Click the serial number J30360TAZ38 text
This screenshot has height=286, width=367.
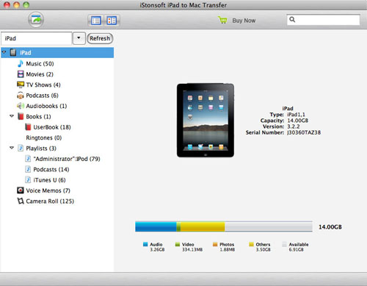(x=304, y=132)
